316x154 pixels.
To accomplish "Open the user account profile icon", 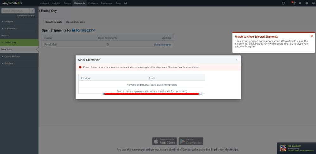I will (x=313, y=3).
